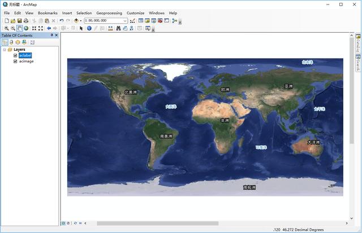The height and width of the screenshot is (233, 362).
Task: Select the Zoom In tool
Action: 7,28
